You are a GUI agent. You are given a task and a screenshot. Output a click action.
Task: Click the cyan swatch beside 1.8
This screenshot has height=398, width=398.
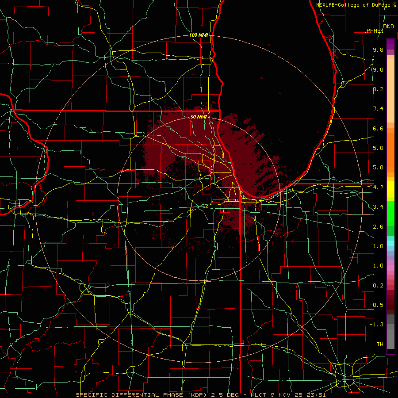point(390,243)
